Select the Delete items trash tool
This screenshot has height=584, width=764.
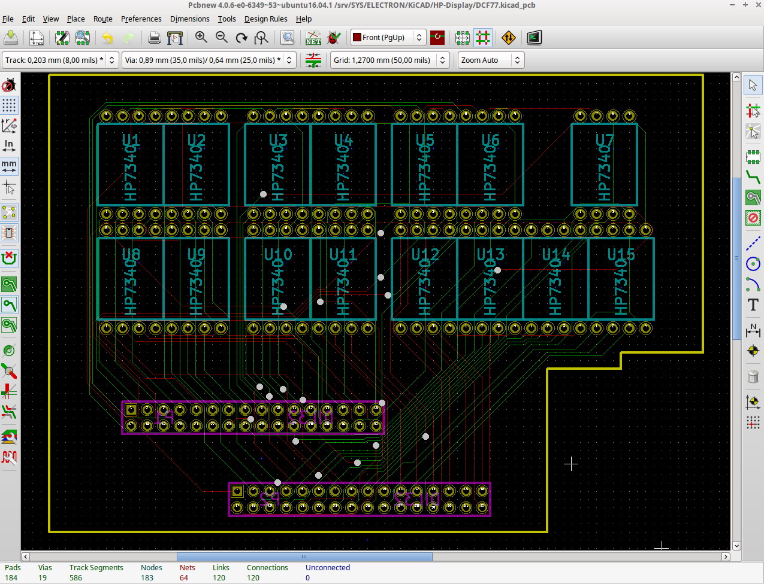pos(753,376)
